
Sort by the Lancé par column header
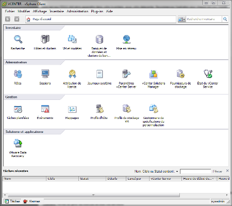(x=138, y=179)
